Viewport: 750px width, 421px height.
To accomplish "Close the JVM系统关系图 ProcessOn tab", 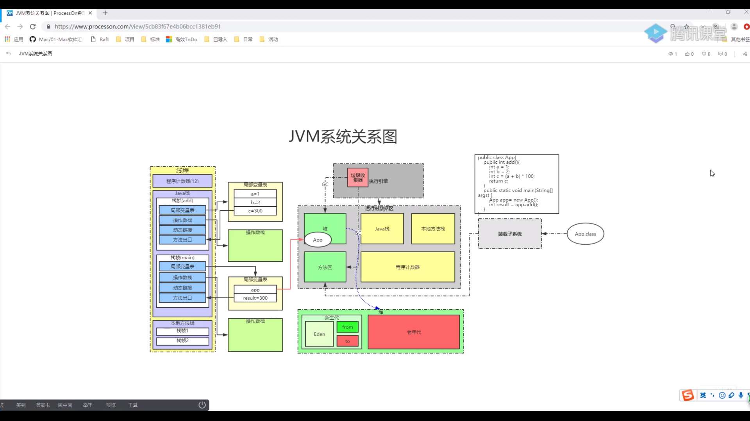I will pos(90,13).
